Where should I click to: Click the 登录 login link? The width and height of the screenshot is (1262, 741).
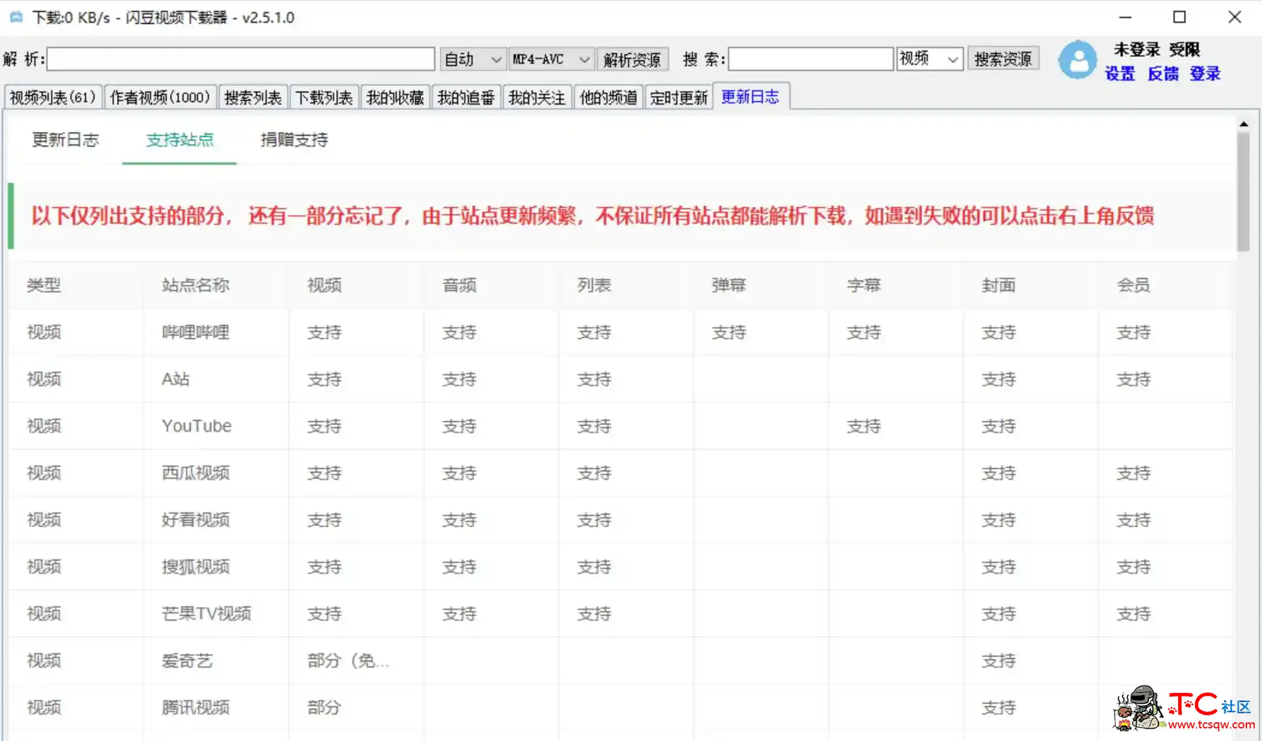1205,74
